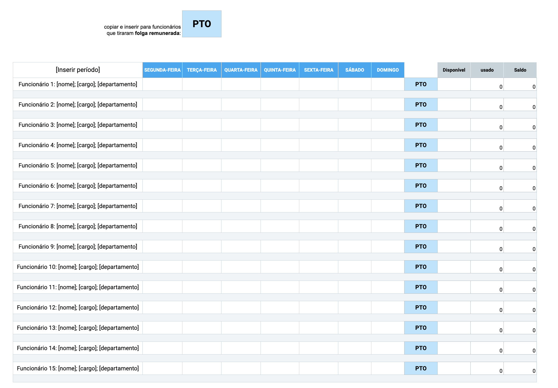Click Quarta-feira cell for Funcionário 4
The height and width of the screenshot is (388, 558).
tap(241, 145)
